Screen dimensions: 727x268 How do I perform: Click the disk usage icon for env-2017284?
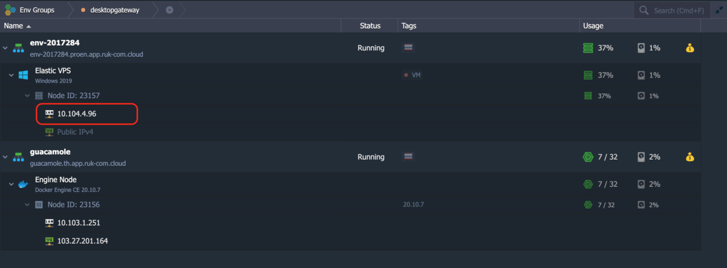pyautogui.click(x=641, y=48)
